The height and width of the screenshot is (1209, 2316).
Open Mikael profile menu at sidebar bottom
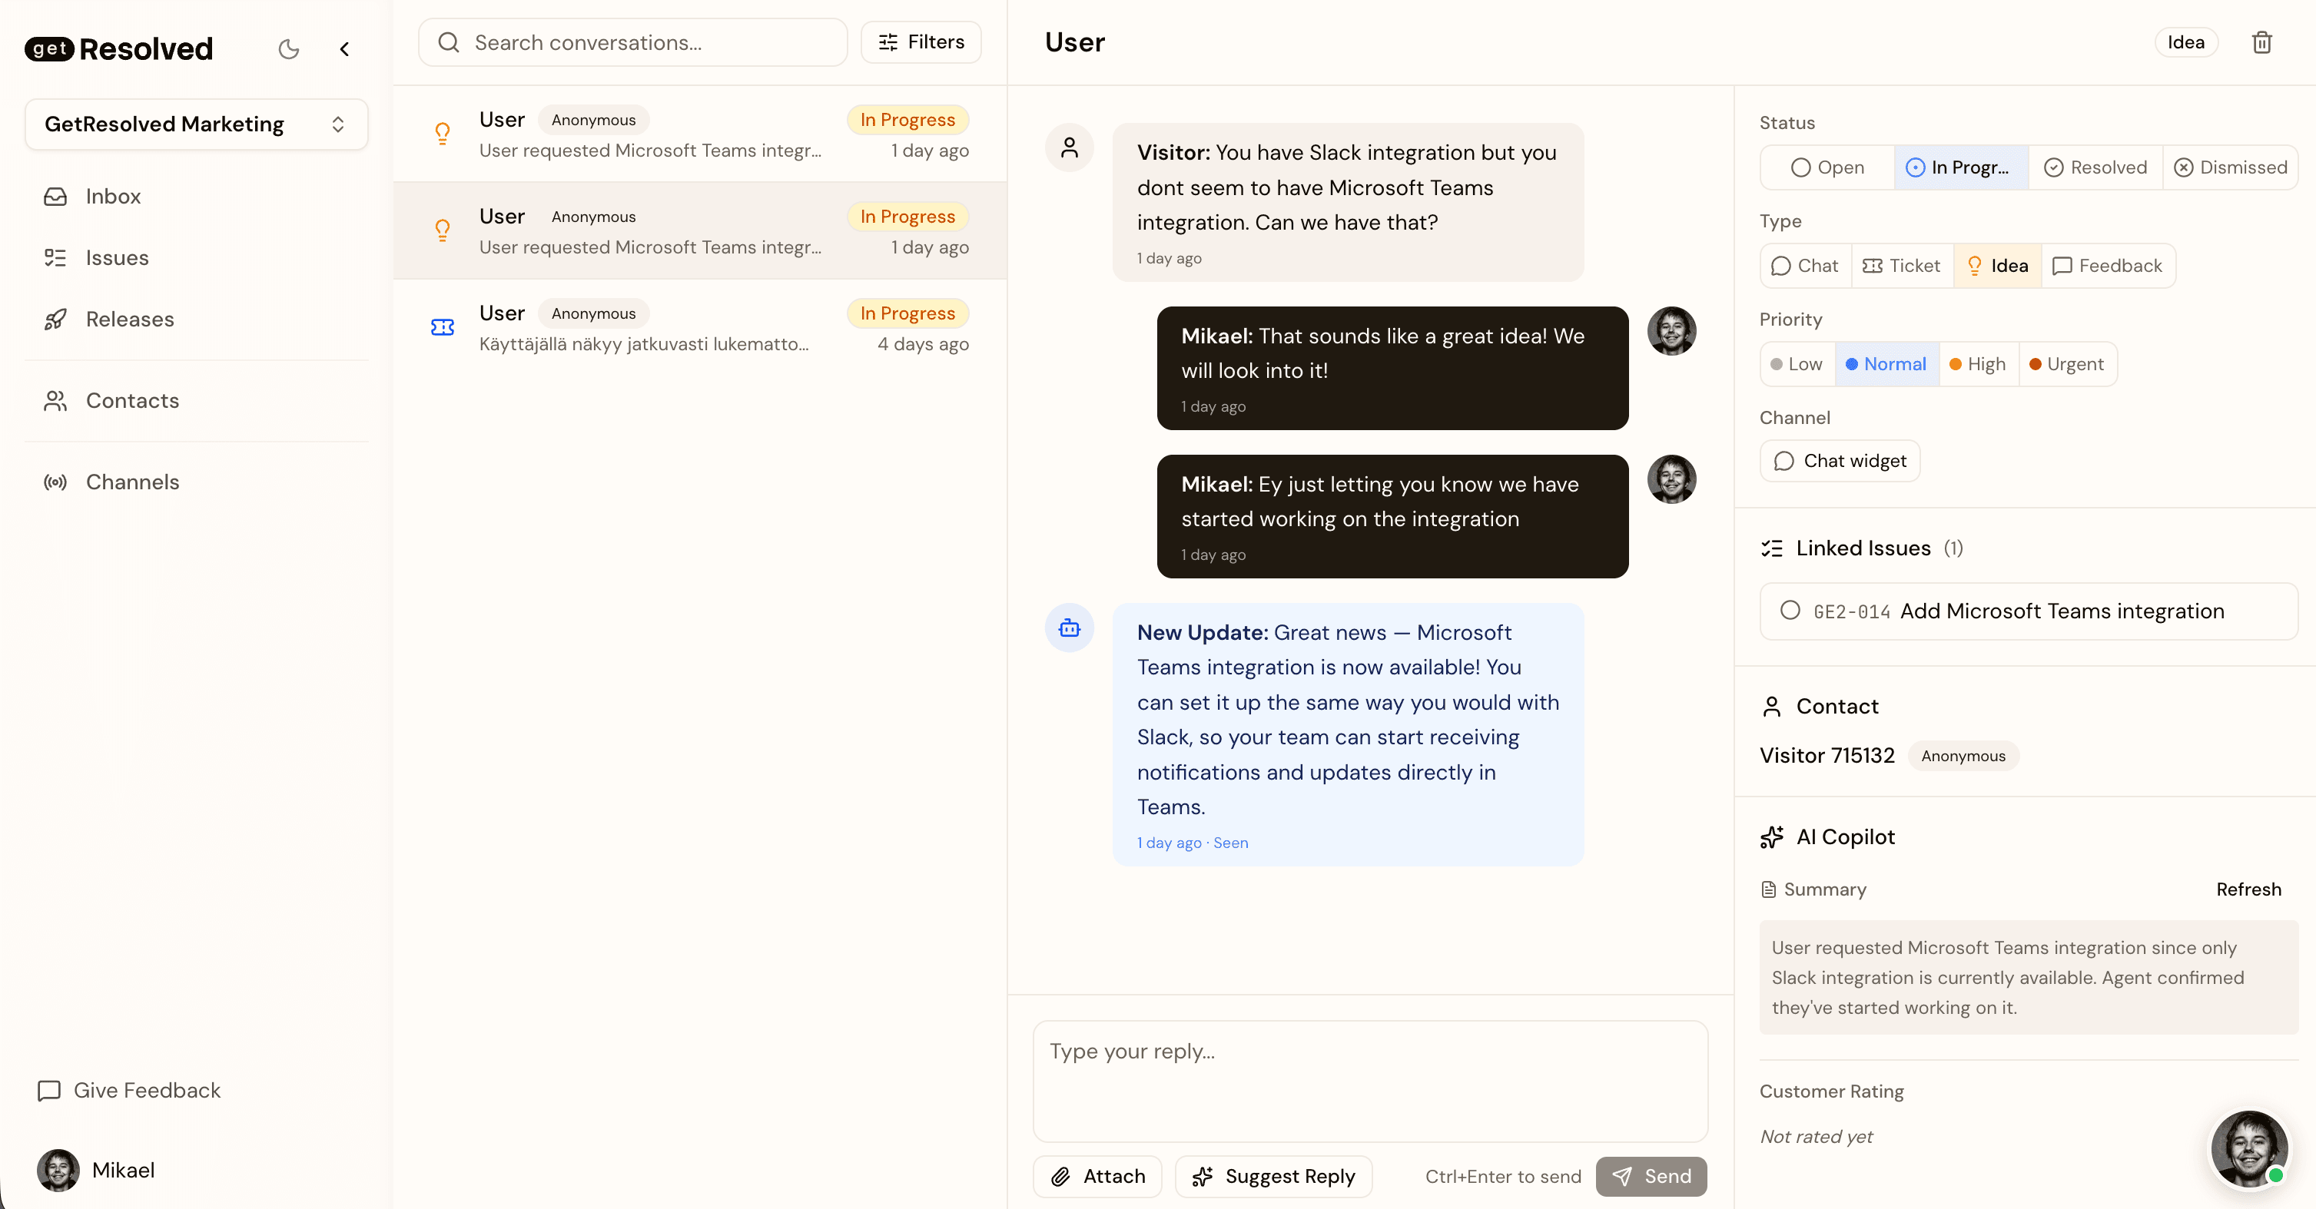click(96, 1171)
